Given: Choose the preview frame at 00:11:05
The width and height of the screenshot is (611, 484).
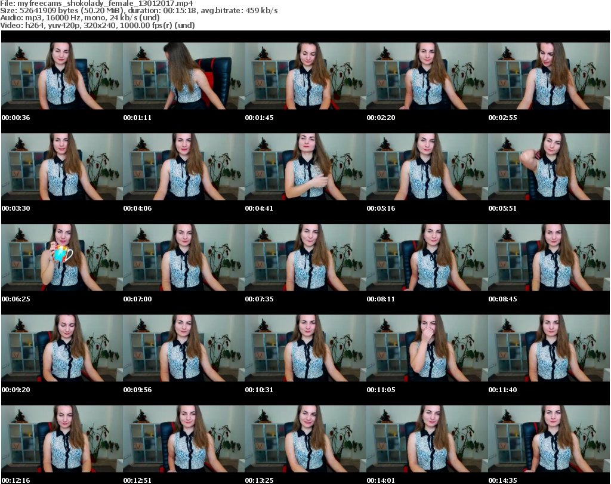Looking at the screenshot, I should tap(427, 349).
